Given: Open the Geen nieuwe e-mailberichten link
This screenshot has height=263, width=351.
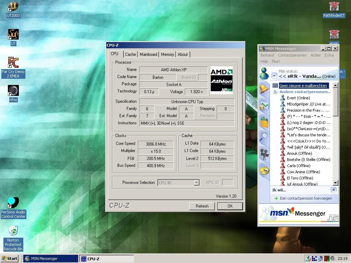Looking at the screenshot, I should (x=303, y=85).
